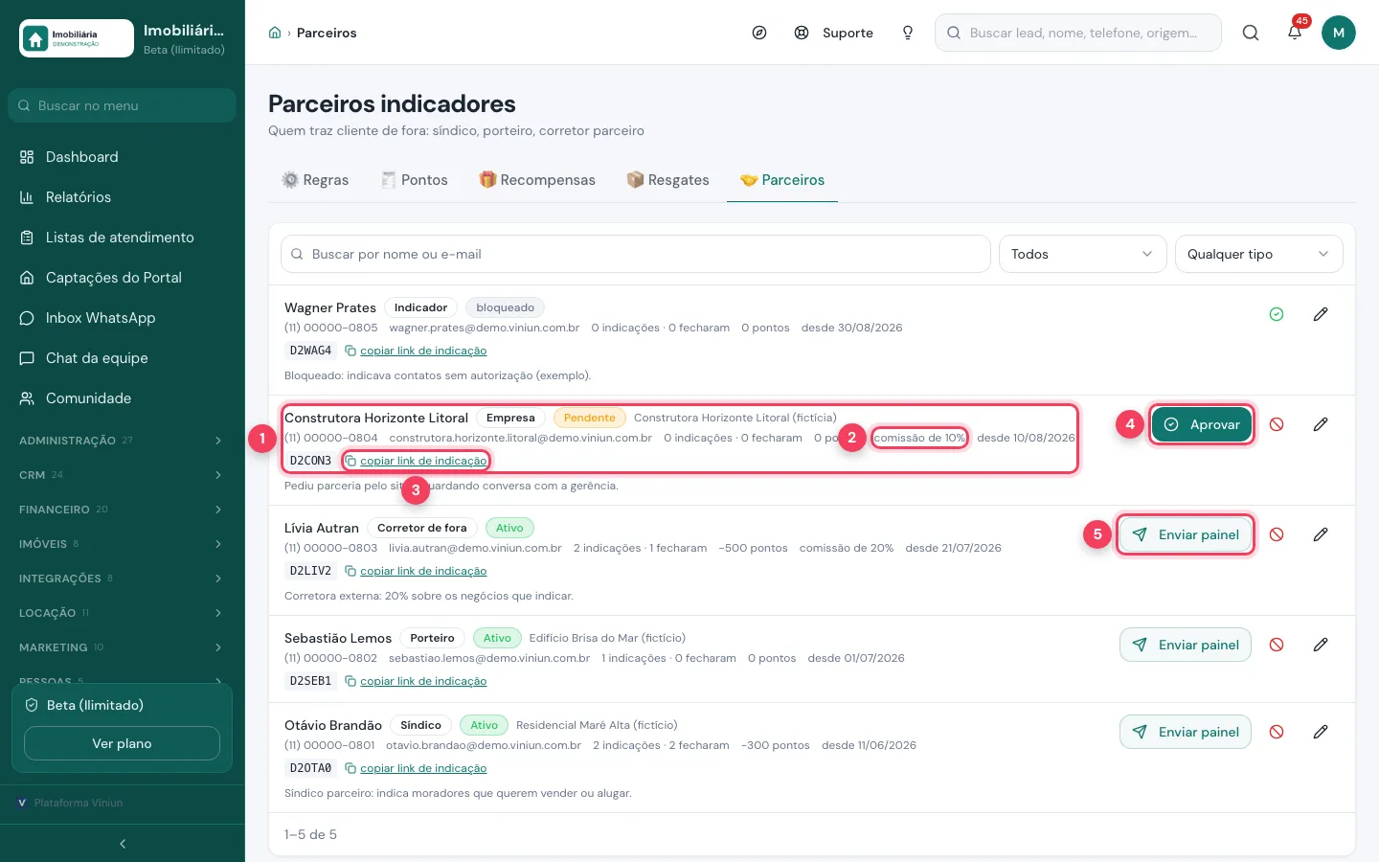This screenshot has height=862, width=1379.
Task: Copy referral link for code D2CON3
Action: [416, 461]
